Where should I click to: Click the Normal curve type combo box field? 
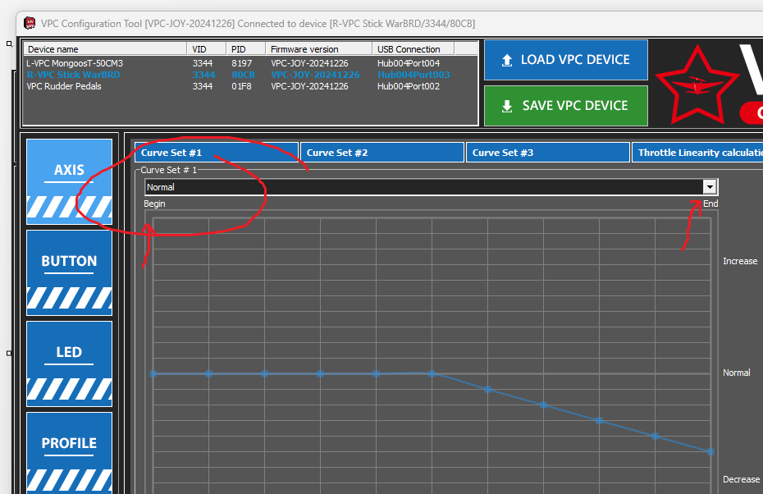coord(431,187)
